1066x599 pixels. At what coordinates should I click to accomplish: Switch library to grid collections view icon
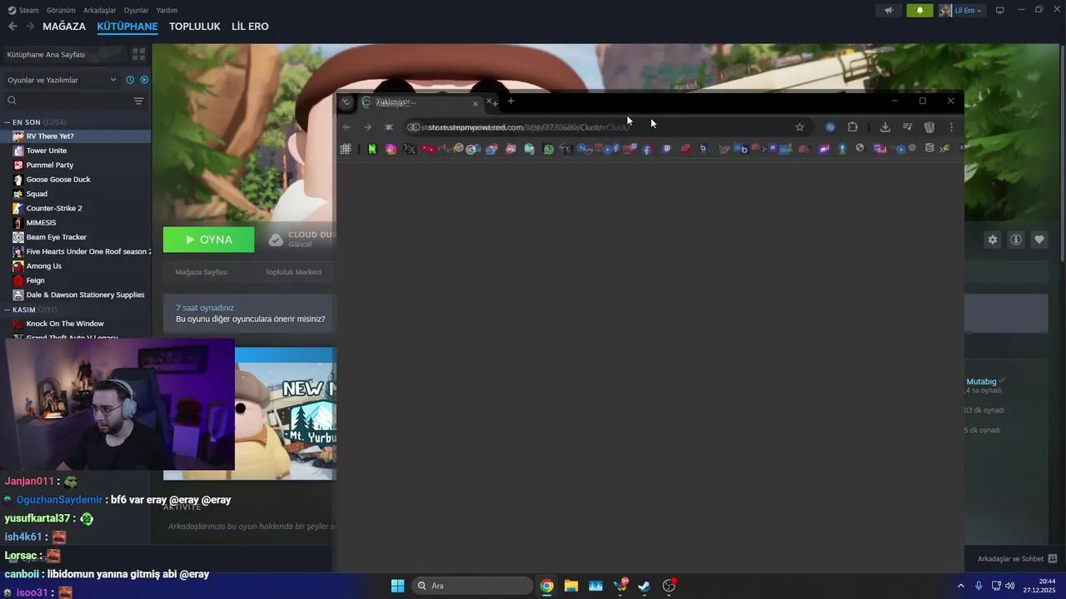tap(138, 54)
